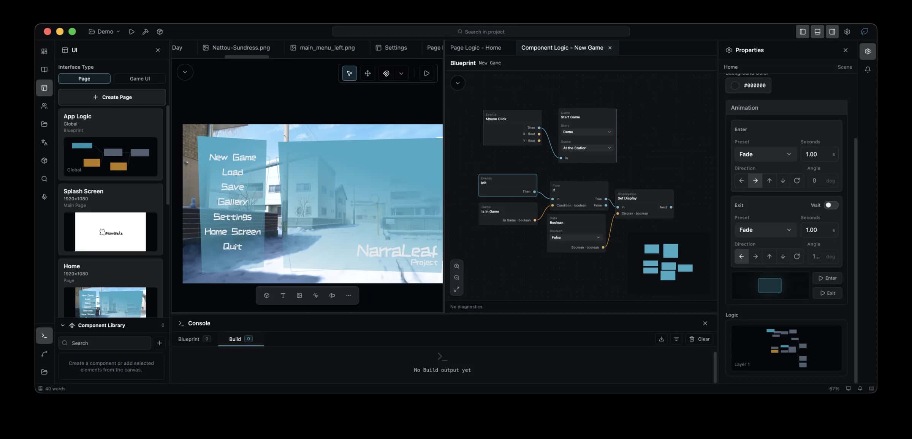Toggle bottom panel layout button in title bar
Viewport: 912px width, 439px height.
pyautogui.click(x=817, y=31)
